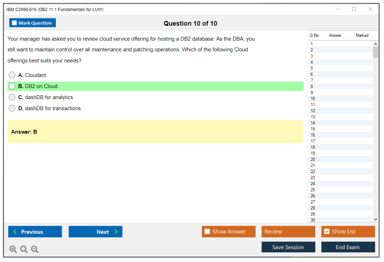Click the zoom out magnifier icon
Viewport: 384px width, 262px height.
click(x=35, y=250)
